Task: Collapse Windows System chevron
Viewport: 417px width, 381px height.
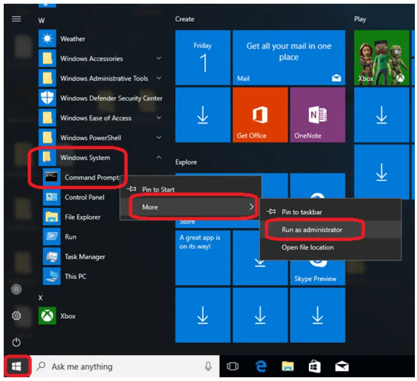Action: [x=159, y=157]
